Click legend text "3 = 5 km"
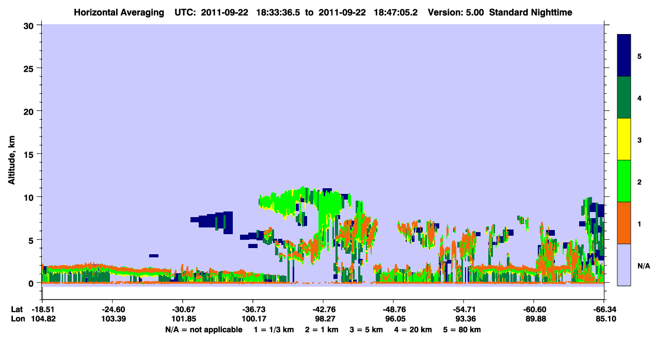 (x=366, y=330)
